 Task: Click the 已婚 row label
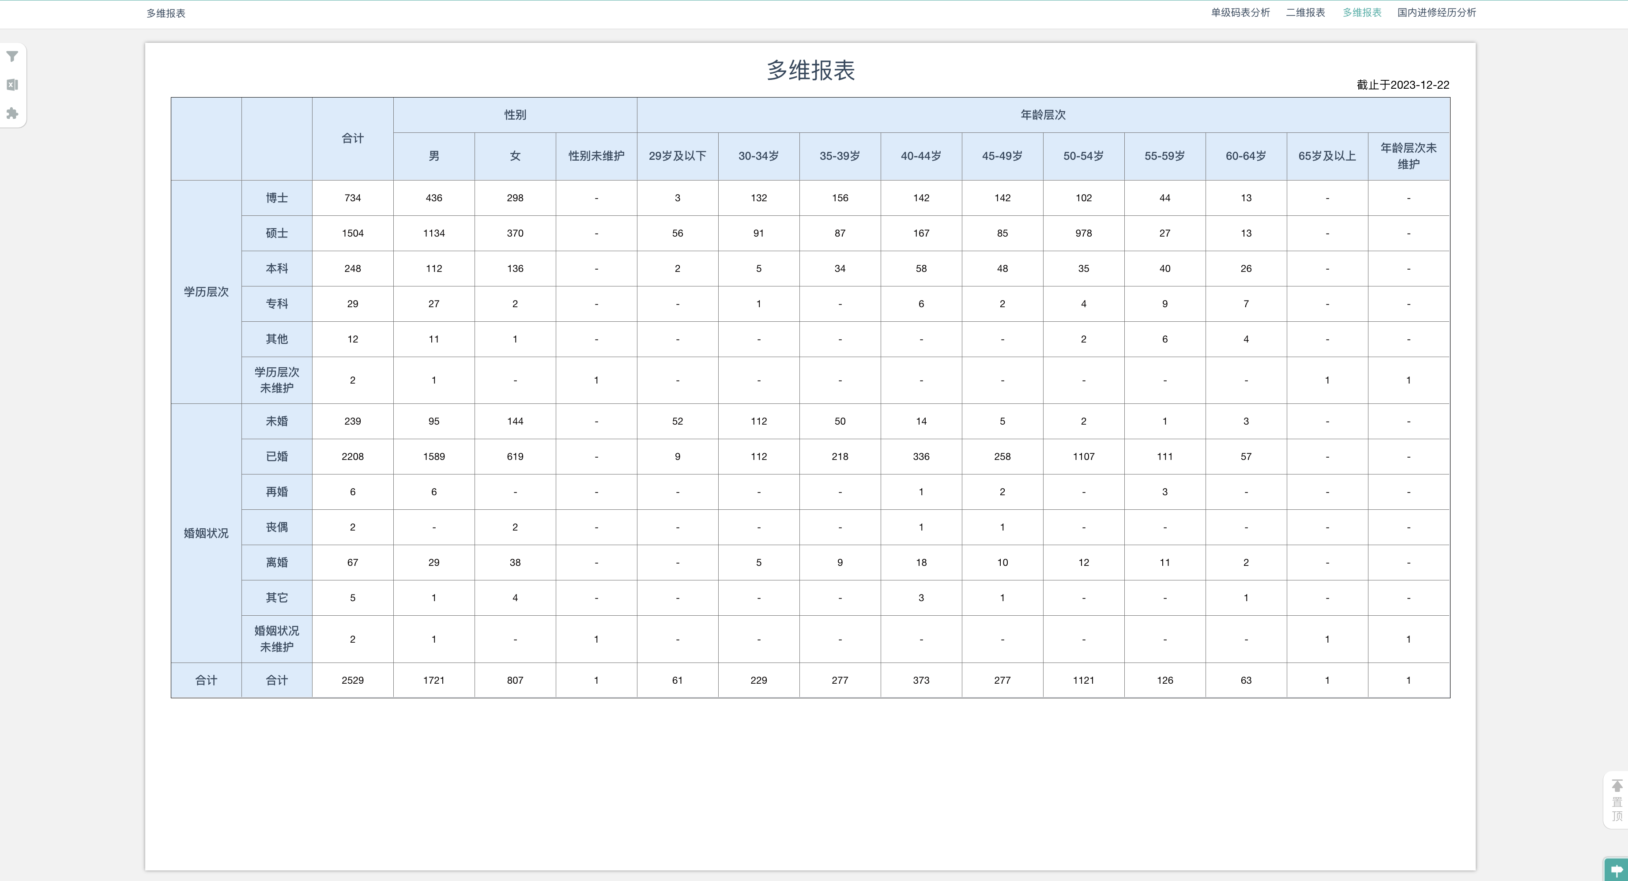277,456
